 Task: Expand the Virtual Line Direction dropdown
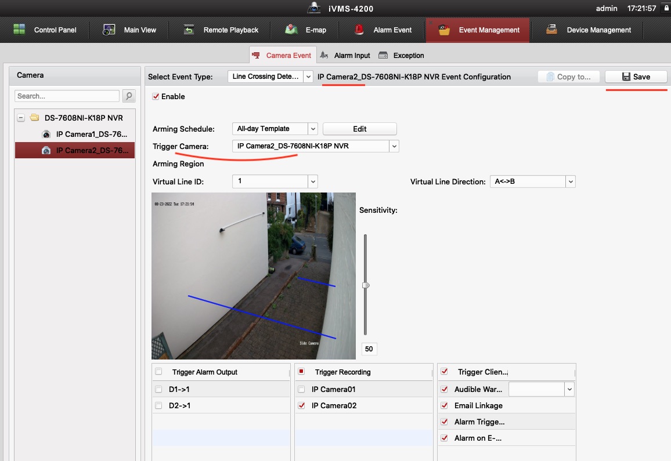pyautogui.click(x=571, y=182)
